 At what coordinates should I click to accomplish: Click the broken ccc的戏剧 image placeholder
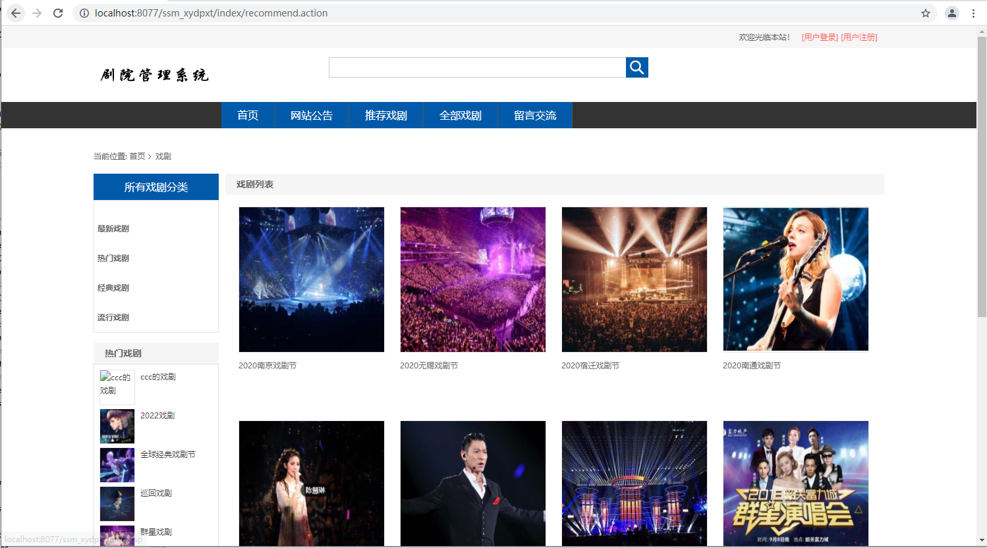[117, 387]
